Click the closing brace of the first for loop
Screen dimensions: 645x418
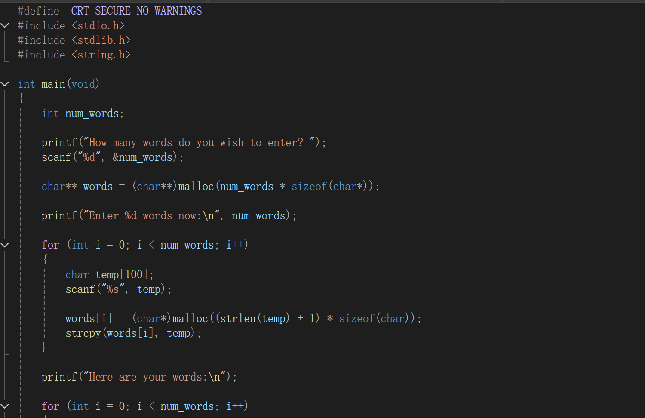(x=44, y=347)
